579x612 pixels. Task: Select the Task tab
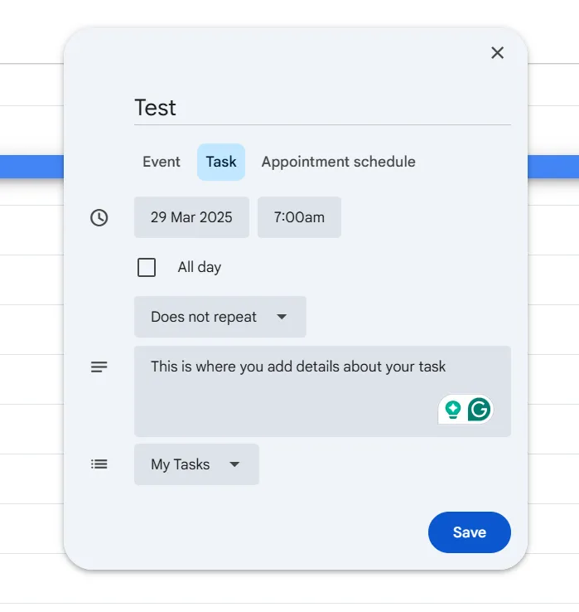click(221, 162)
